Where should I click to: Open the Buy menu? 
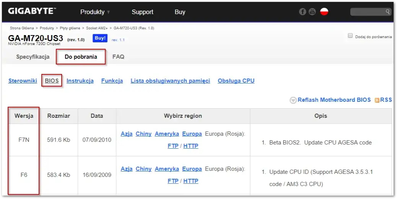[x=180, y=12]
